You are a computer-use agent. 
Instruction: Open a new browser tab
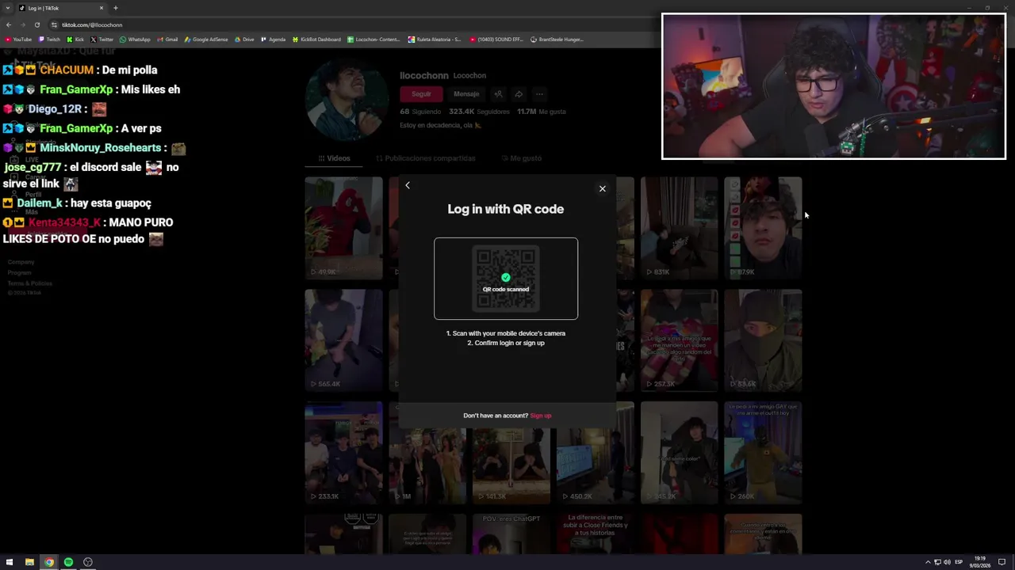[x=115, y=8]
